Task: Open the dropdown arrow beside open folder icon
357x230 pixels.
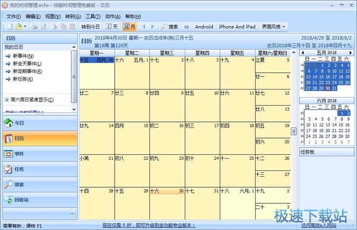Action: click(25, 27)
